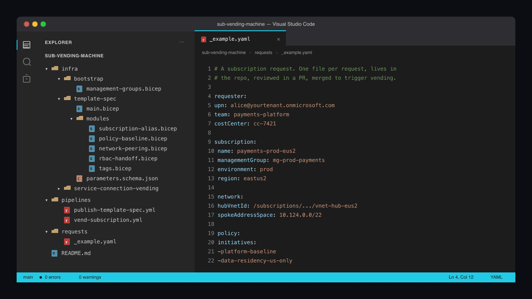Expand the service-connection-vending folder arrow

(x=59, y=189)
